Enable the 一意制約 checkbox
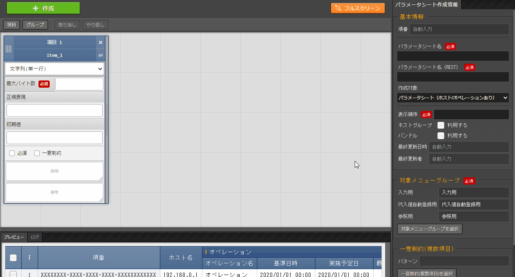Image resolution: width=515 pixels, height=277 pixels. (x=37, y=153)
